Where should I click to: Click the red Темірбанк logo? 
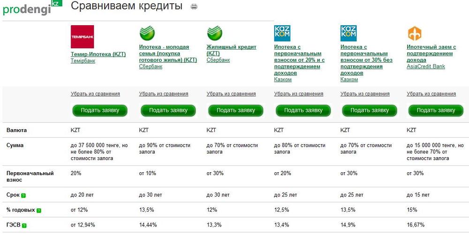82,37
